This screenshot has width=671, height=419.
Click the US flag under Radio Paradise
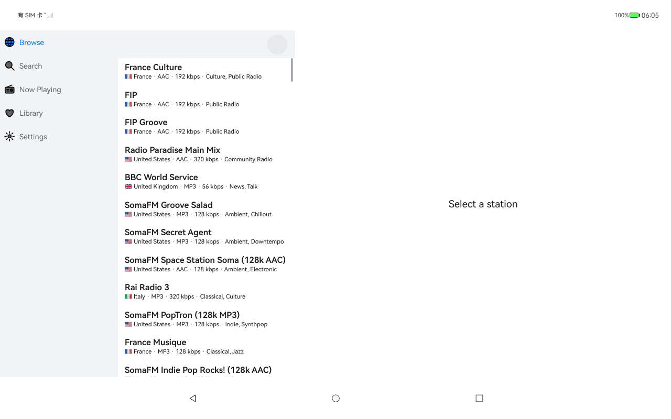pyautogui.click(x=128, y=159)
